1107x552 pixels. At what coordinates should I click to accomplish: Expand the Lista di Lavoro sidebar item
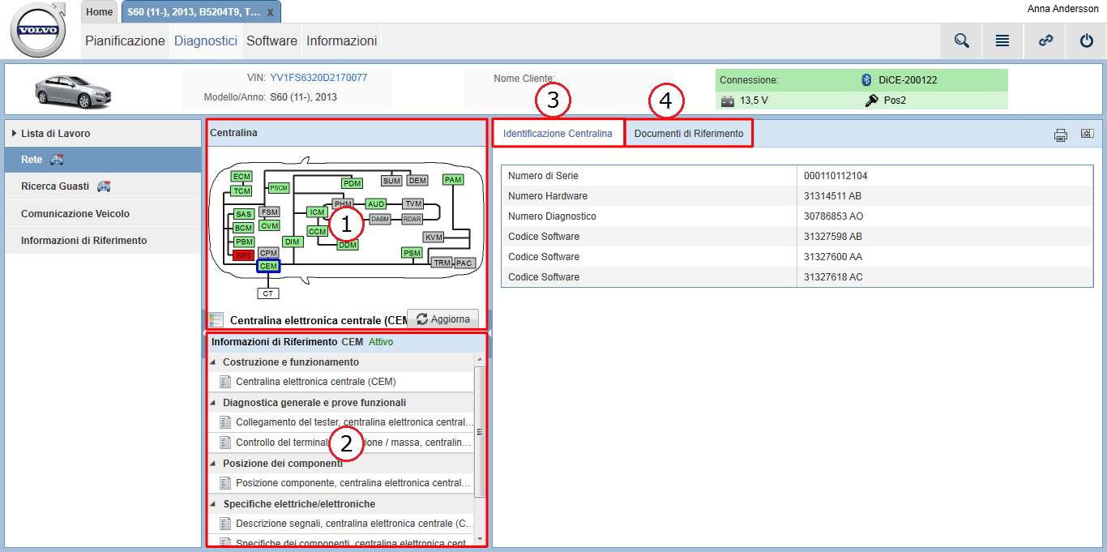point(102,133)
